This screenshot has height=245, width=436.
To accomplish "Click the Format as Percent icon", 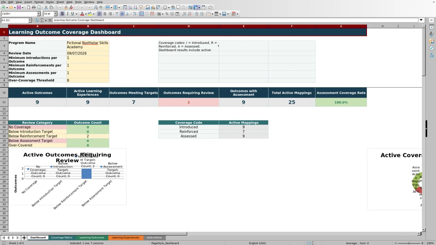I will [x=167, y=14].
